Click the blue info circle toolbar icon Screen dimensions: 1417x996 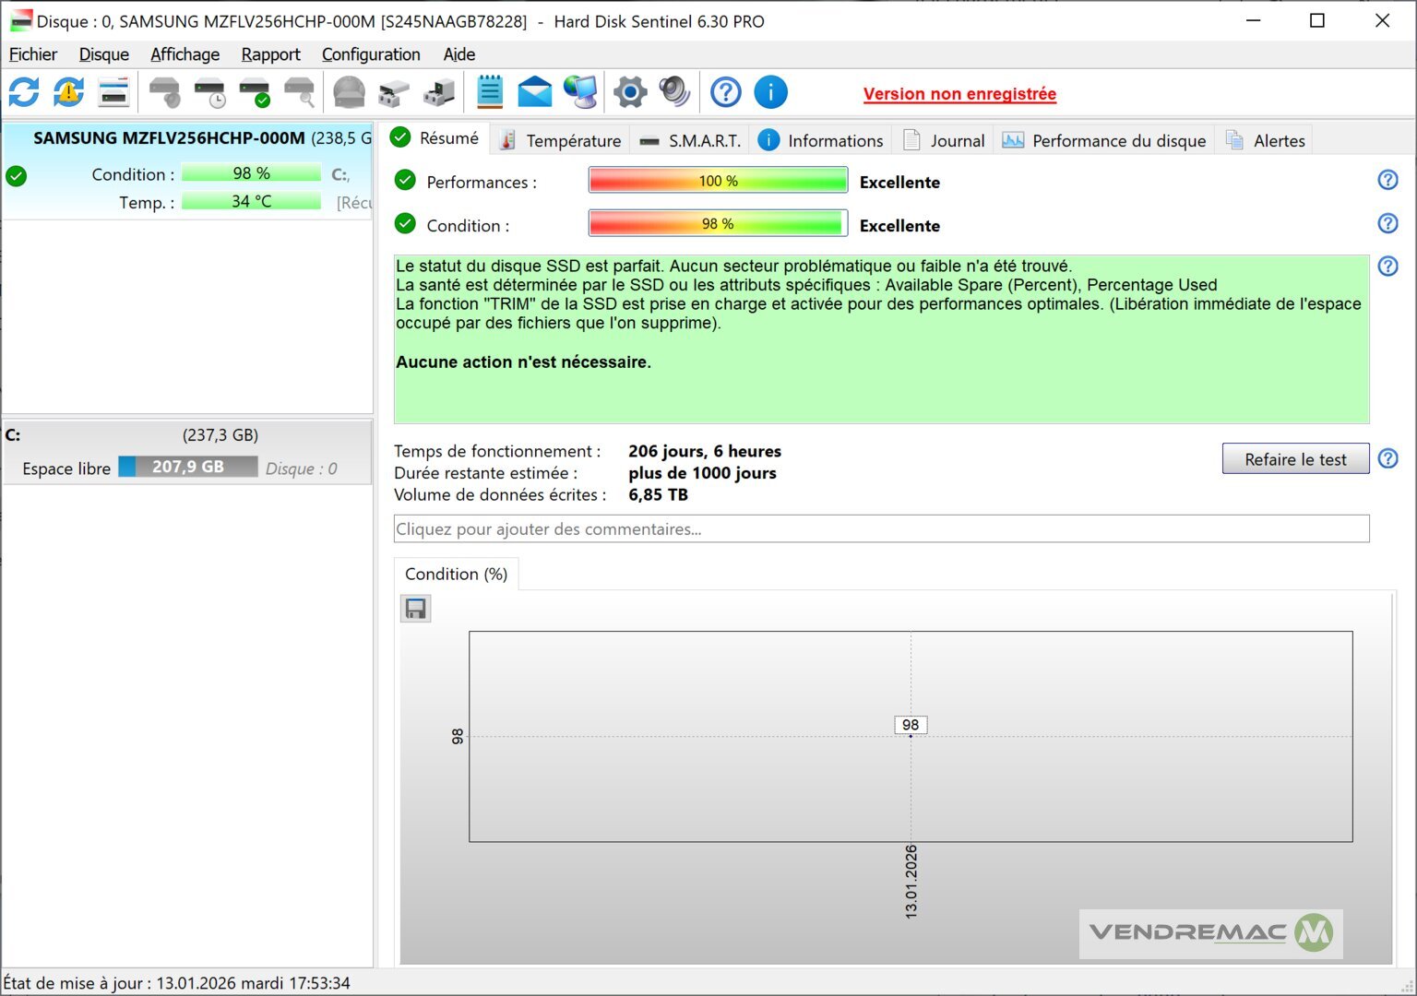[x=770, y=92]
